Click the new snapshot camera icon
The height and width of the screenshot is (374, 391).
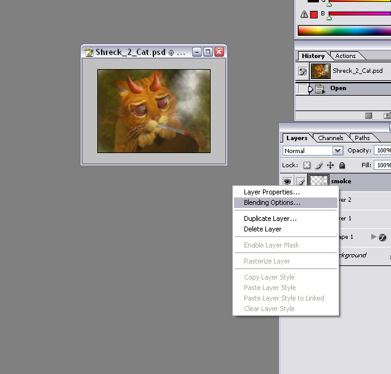pyautogui.click(x=387, y=115)
